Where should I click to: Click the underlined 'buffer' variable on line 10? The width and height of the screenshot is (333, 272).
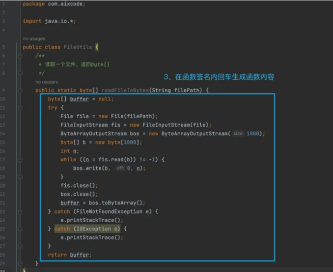pos(79,99)
